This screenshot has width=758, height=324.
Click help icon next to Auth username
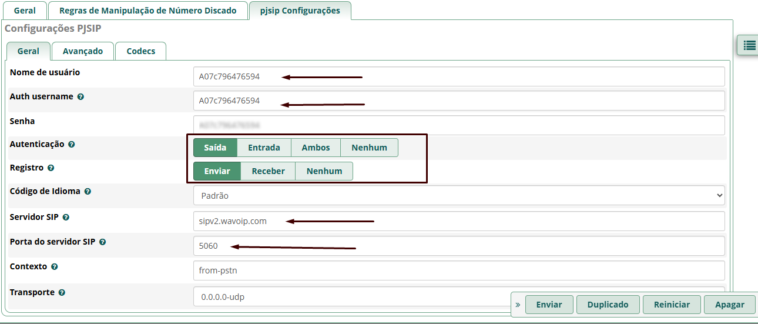pyautogui.click(x=81, y=96)
